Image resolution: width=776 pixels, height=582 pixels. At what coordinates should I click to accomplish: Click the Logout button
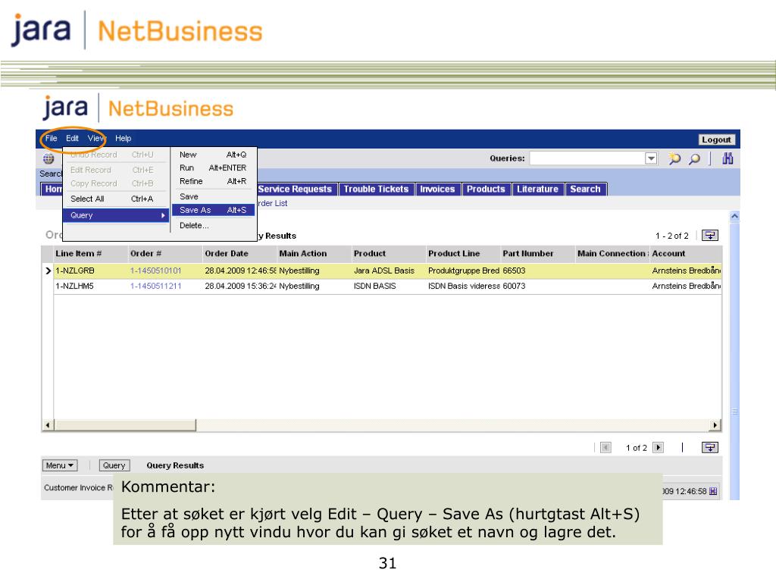coord(716,139)
